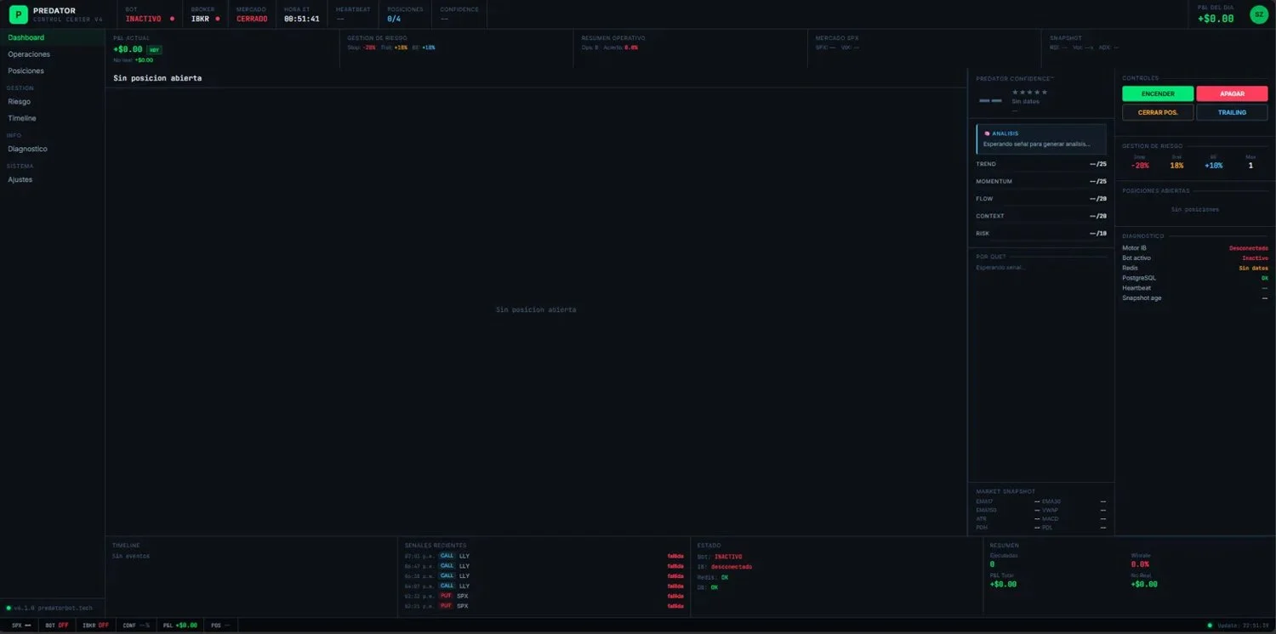
Task: Click the FLOW score row
Action: (x=1041, y=199)
